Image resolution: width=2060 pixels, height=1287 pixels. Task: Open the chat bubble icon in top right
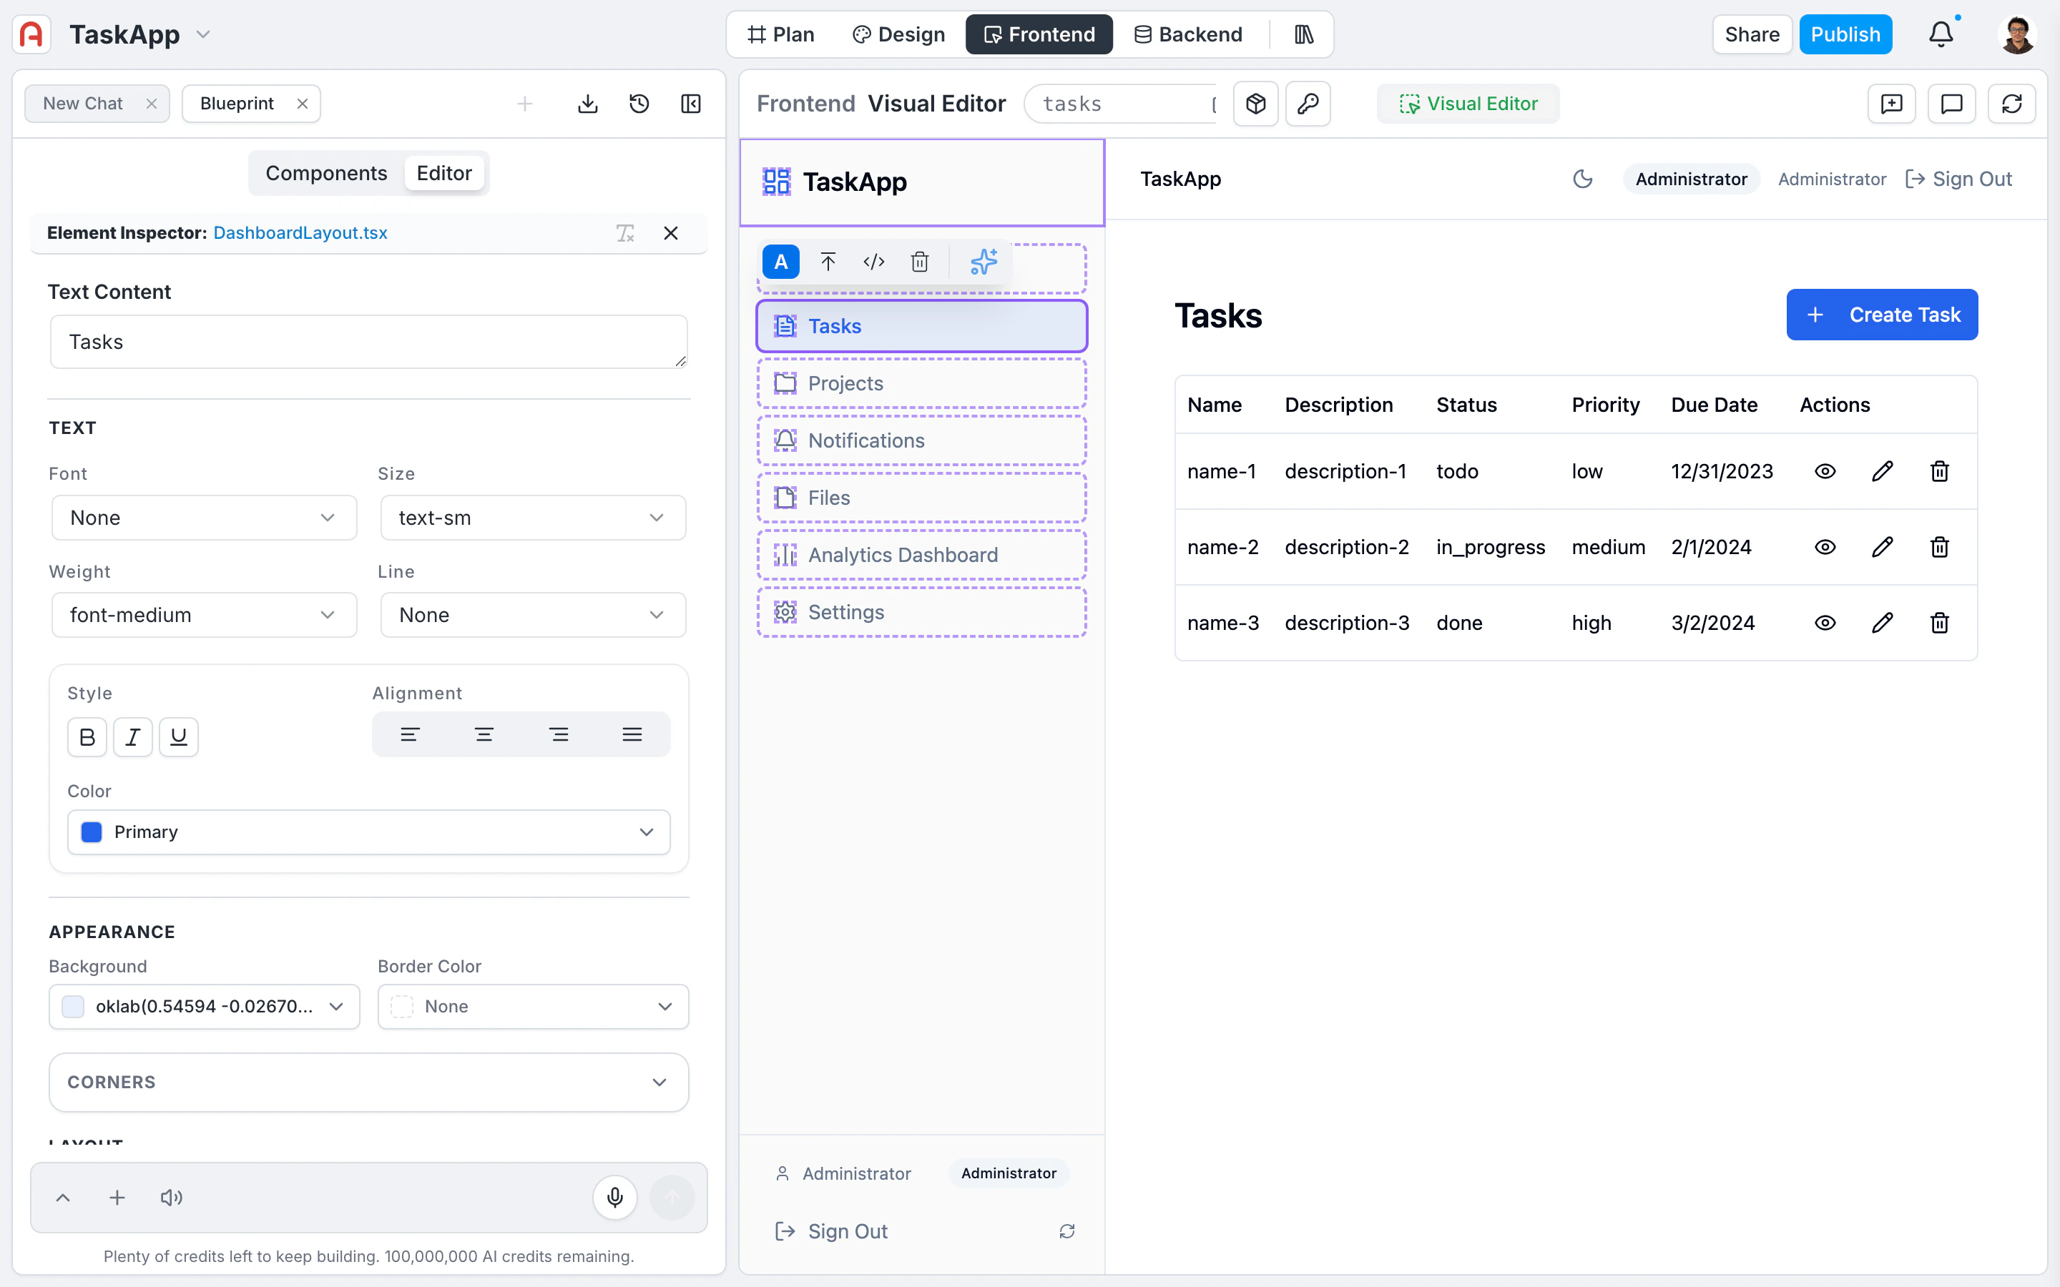[1951, 104]
